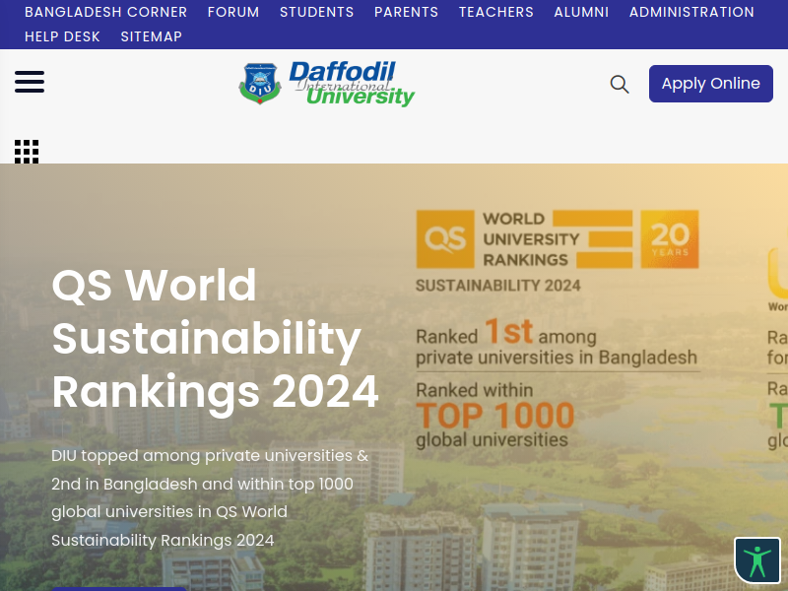Open the Students menu item
This screenshot has width=788, height=591.
(x=317, y=12)
